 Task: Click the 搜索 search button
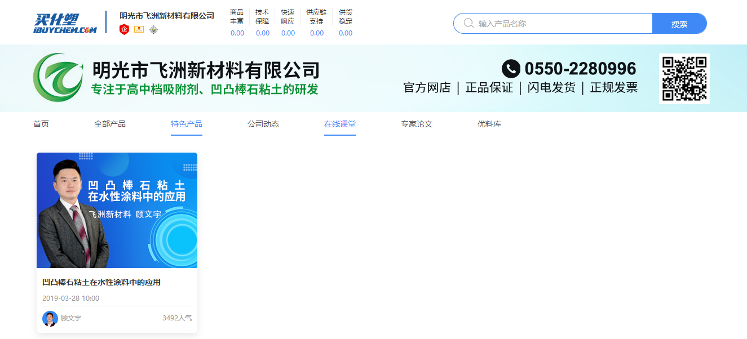point(679,24)
